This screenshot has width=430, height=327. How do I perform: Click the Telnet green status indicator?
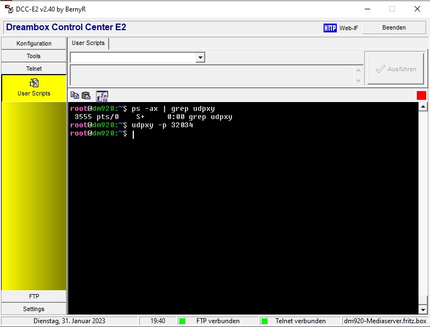pyautogui.click(x=264, y=321)
